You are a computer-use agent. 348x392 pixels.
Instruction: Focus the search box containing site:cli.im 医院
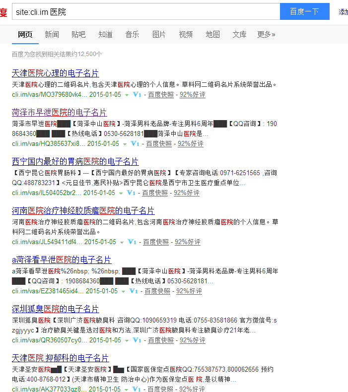tap(146, 11)
